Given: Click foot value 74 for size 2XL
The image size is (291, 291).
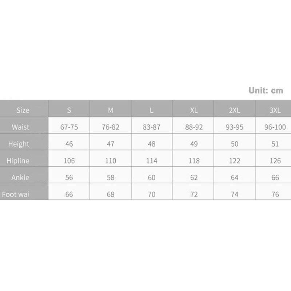Looking at the screenshot, I should pyautogui.click(x=235, y=195).
